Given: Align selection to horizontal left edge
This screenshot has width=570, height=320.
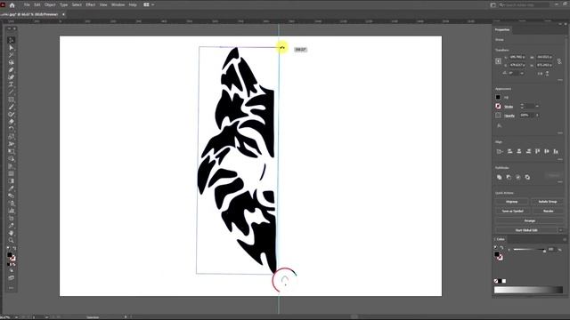Looking at the screenshot, I should (x=509, y=151).
